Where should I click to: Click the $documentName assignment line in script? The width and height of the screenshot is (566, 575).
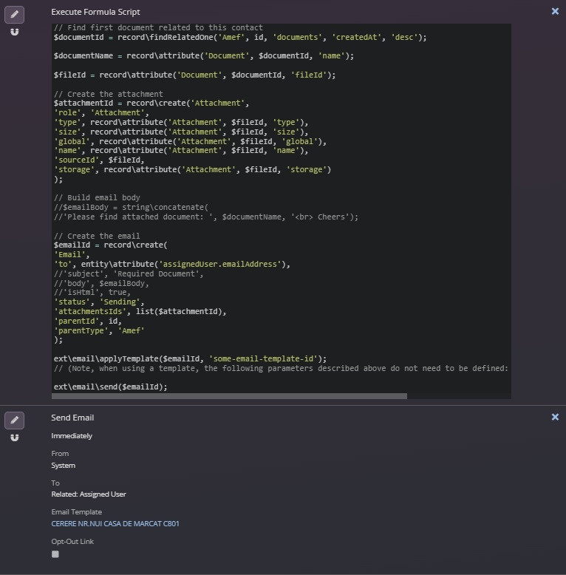(x=203, y=56)
